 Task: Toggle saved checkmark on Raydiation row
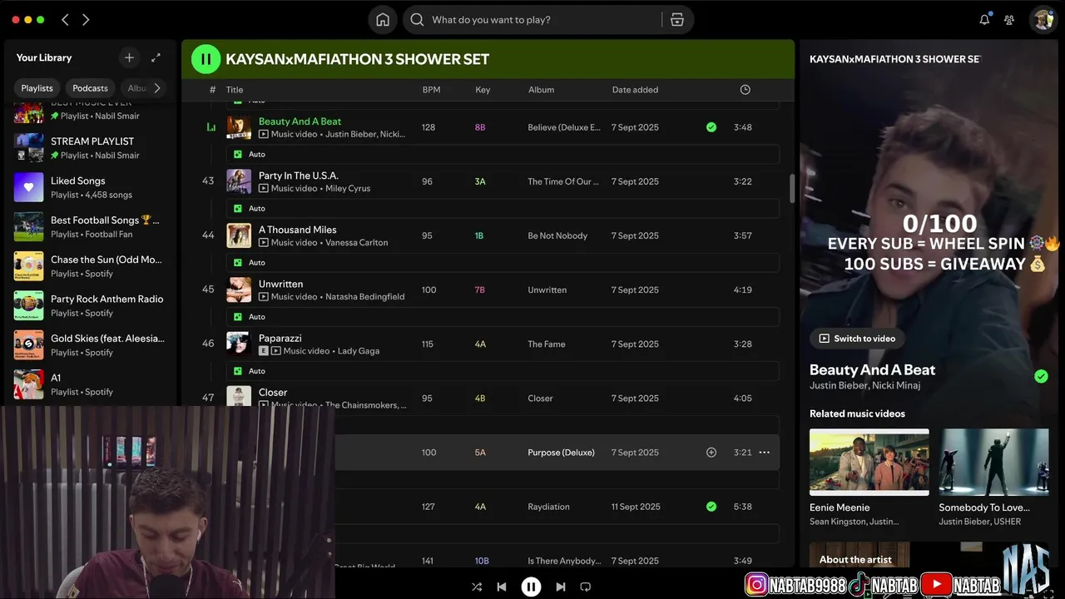(x=711, y=507)
